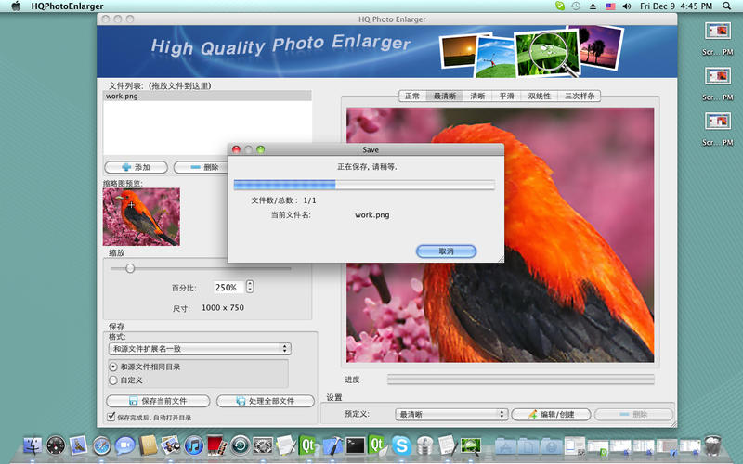This screenshot has height=464, width=743.
Task: Click the 取消 cancel button in Save dialog
Action: point(446,251)
